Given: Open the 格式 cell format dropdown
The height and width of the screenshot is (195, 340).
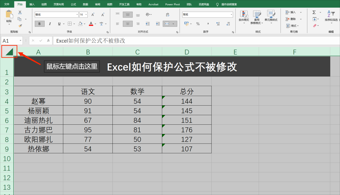Looking at the screenshot, I should [292, 26].
